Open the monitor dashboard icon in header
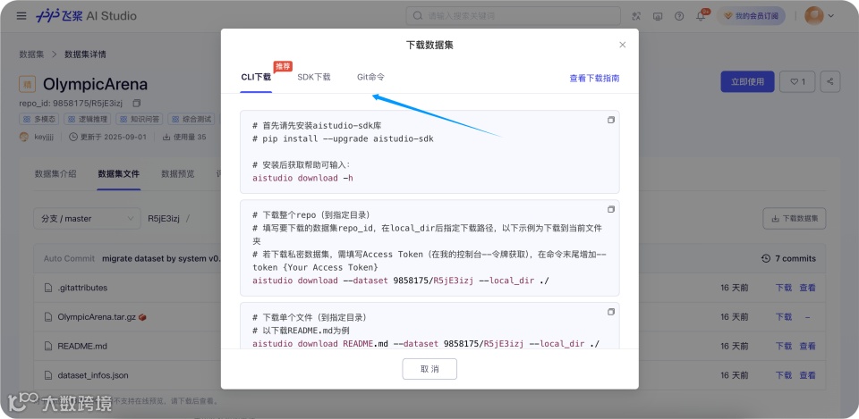Viewport: 859px width, 419px height. pos(658,16)
